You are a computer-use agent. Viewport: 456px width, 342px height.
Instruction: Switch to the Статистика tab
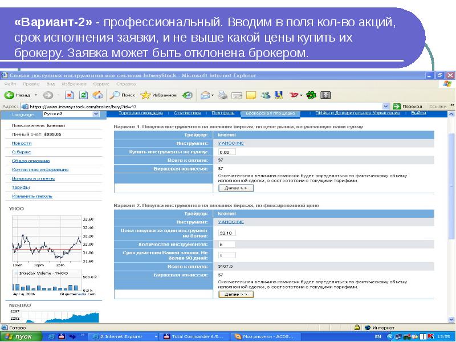[x=187, y=113]
